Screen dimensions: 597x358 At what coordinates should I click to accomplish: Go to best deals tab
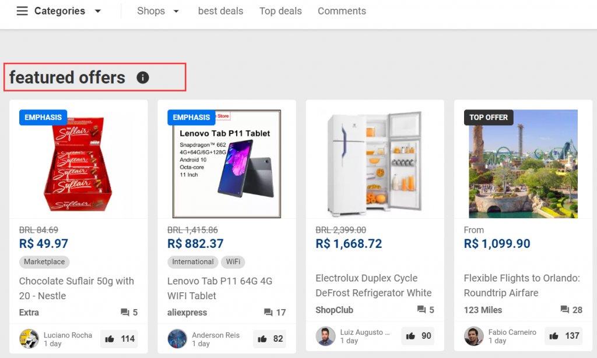220,11
